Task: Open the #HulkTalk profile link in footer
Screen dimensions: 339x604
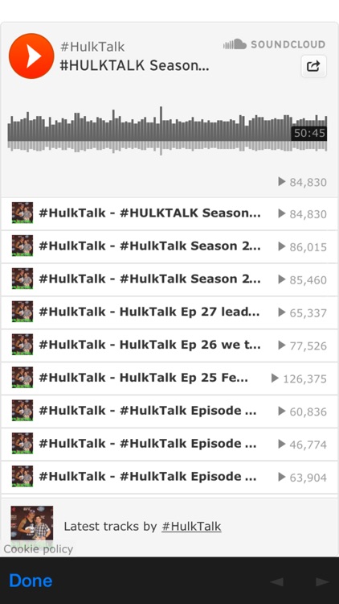Action: (x=191, y=527)
